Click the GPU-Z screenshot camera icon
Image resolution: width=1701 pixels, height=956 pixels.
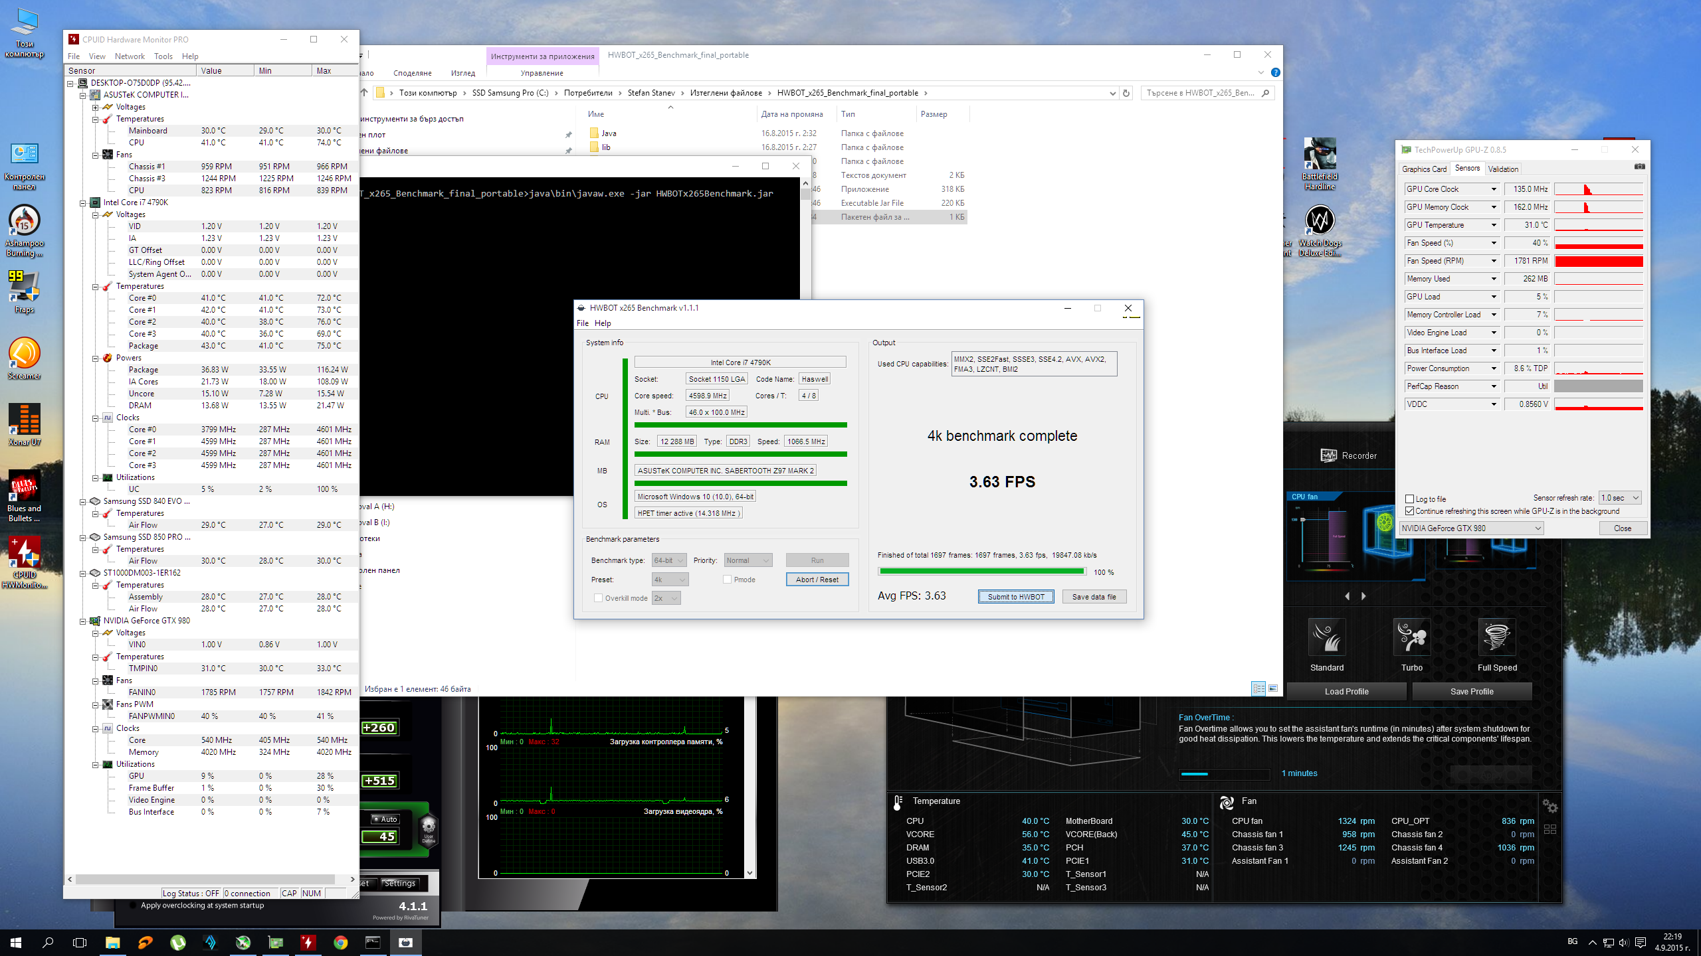pyautogui.click(x=1639, y=167)
